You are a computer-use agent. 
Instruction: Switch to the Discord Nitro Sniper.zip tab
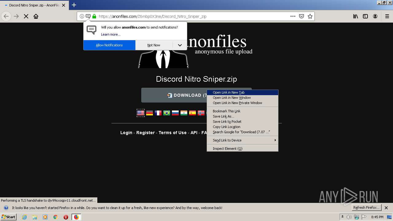coord(34,5)
